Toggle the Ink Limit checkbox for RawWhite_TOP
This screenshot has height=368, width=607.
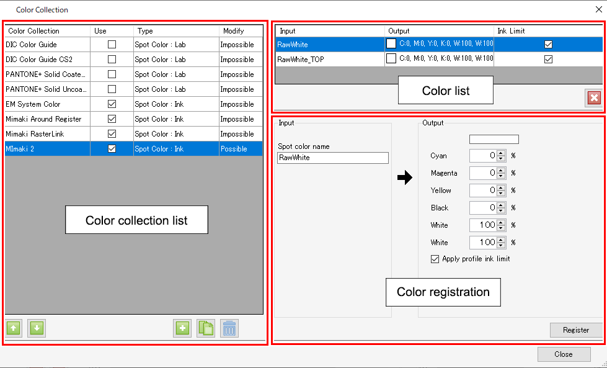pos(549,59)
